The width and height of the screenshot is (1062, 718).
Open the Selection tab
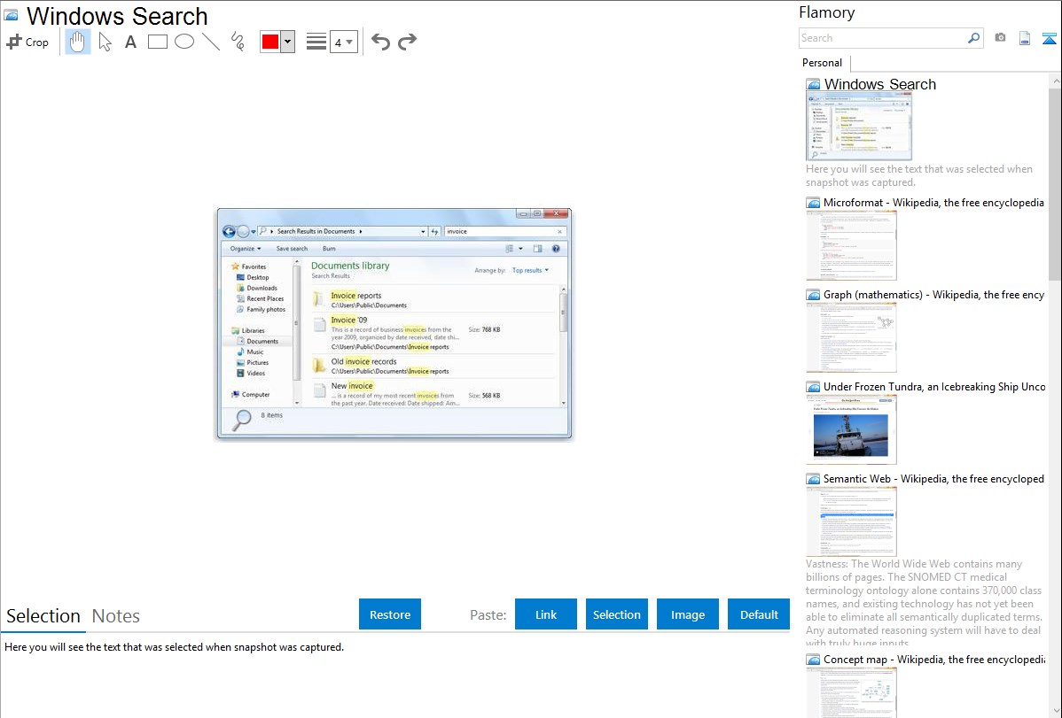coord(43,616)
